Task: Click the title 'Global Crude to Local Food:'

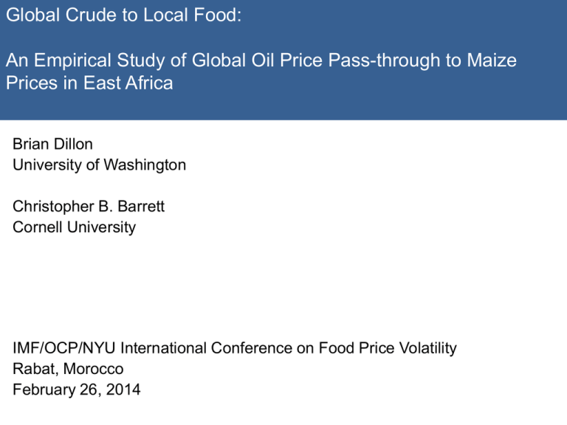Action: [124, 15]
